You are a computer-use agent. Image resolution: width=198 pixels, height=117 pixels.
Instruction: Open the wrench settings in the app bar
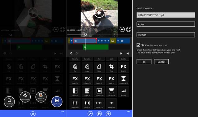click(x=90, y=114)
